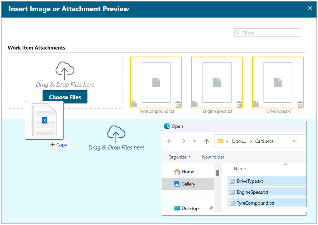Delete the DriveType.txt attachment with its trash icon
The image size is (318, 225).
300,104
